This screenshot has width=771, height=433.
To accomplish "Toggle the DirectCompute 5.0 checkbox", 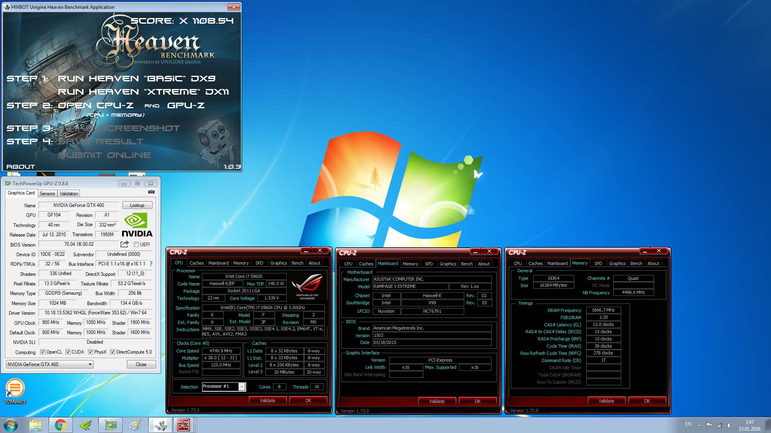I will tap(112, 352).
